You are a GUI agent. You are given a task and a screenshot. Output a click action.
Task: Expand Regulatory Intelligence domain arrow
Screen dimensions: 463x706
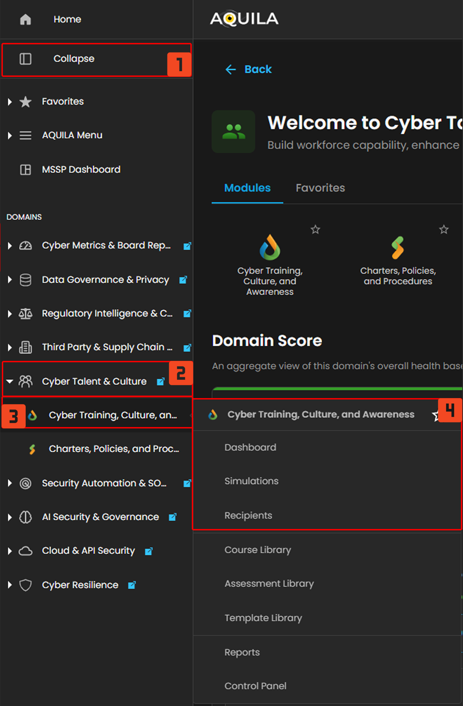click(10, 314)
